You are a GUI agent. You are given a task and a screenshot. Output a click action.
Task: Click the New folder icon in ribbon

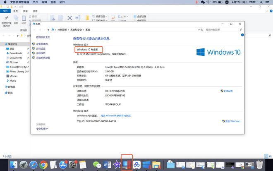tap(87, 18)
